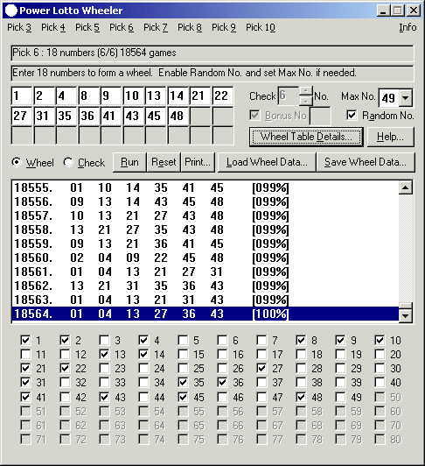Uncheck number 45 checkbox
The image size is (425, 466).
coord(183,397)
